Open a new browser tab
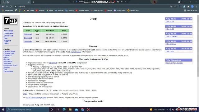The width and height of the screenshot is (199, 112). [34, 2]
